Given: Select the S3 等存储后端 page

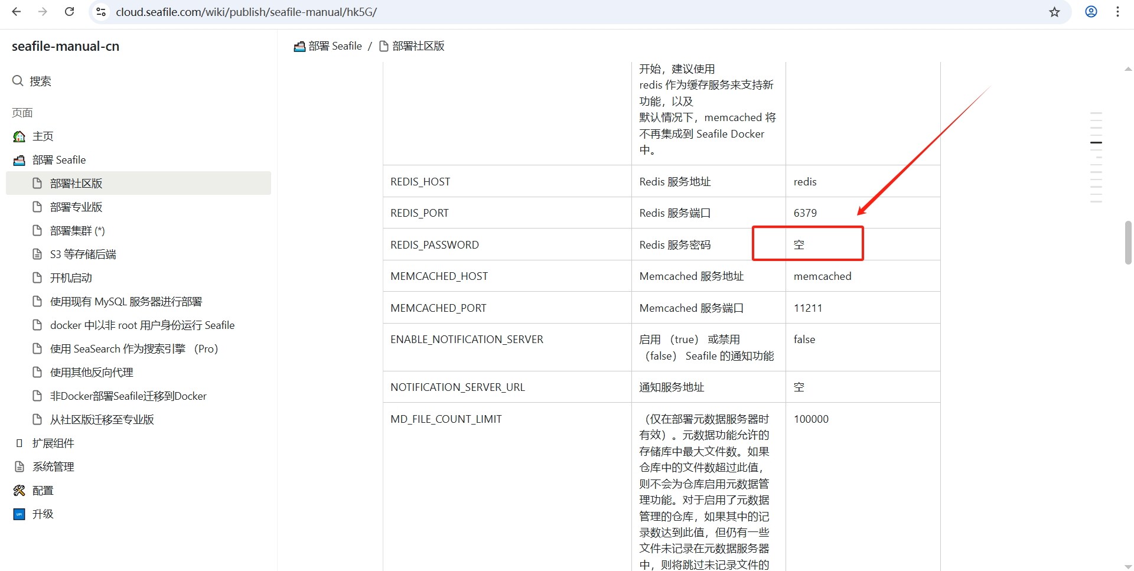Looking at the screenshot, I should pos(83,254).
